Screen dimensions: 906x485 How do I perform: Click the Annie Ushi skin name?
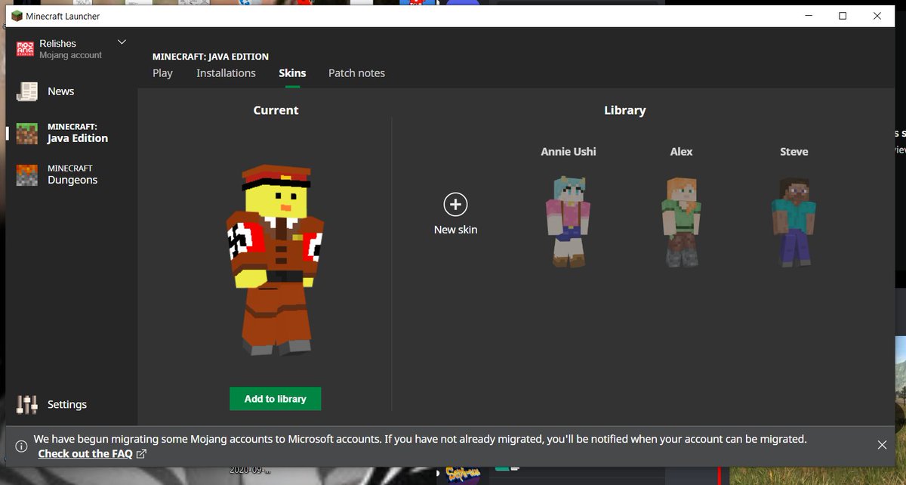click(x=568, y=152)
